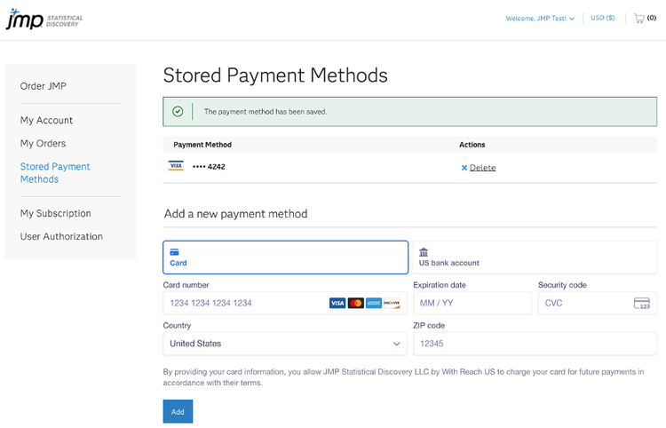Click the green success checkmark icon
The height and width of the screenshot is (428, 666).
[x=178, y=112]
